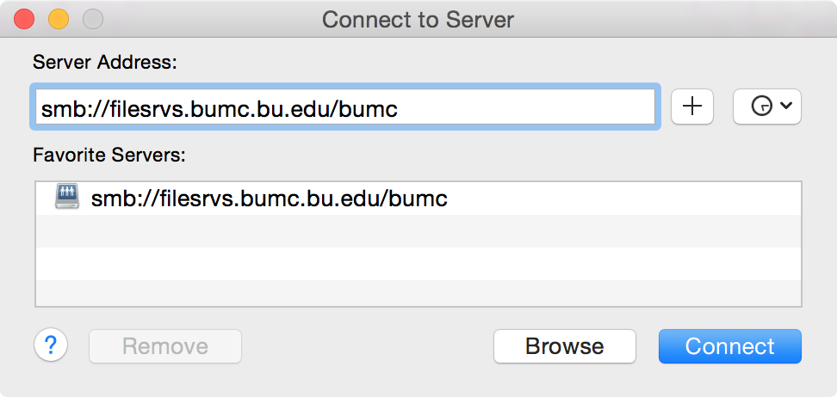
Task: Select the second empty row in Favorite Servers
Action: (x=418, y=231)
